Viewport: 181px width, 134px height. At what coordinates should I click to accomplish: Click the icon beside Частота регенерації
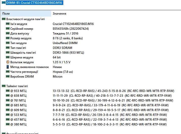pyautogui.click(x=8, y=72)
